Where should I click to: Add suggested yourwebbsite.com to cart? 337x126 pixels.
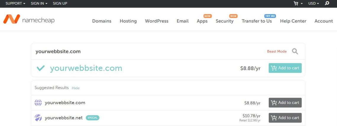coord(285,103)
